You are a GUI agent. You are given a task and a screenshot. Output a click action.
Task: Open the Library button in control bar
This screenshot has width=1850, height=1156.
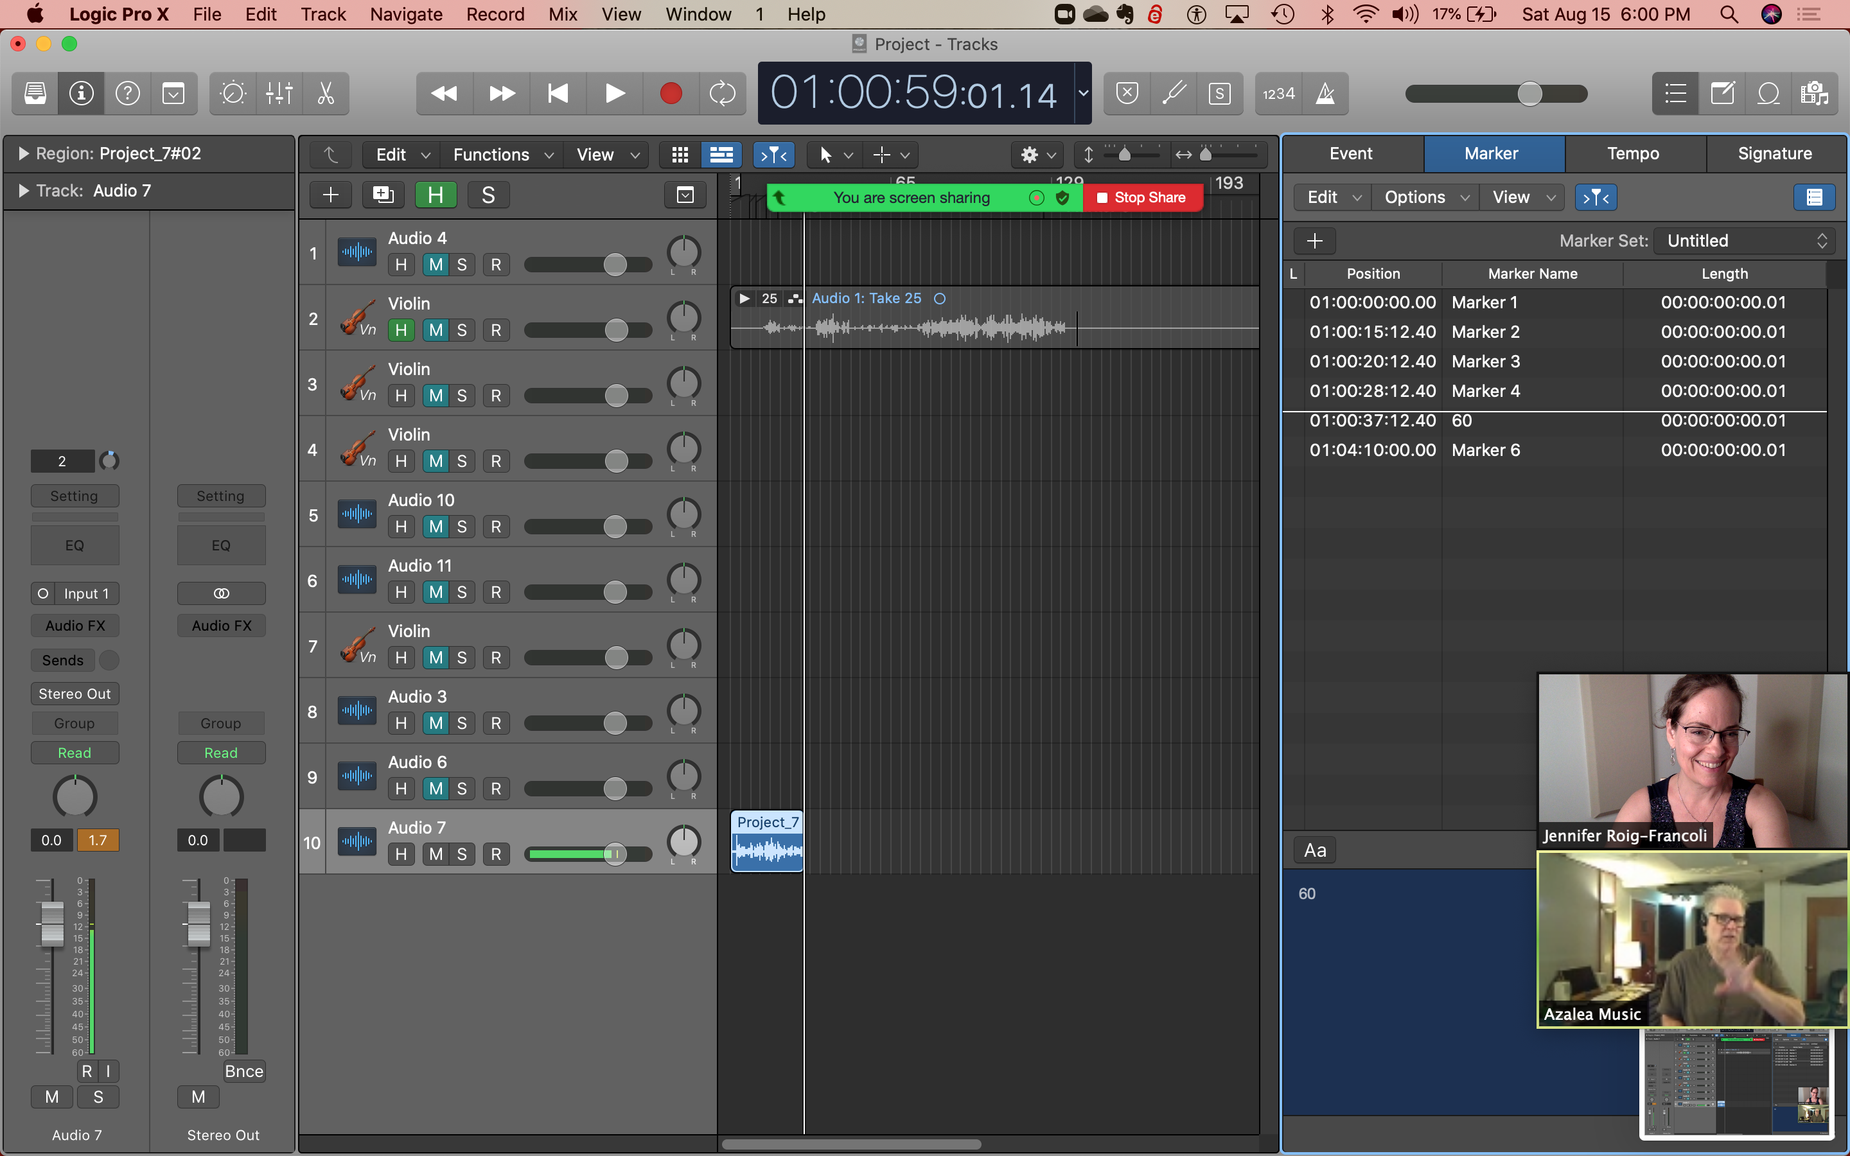click(x=35, y=93)
